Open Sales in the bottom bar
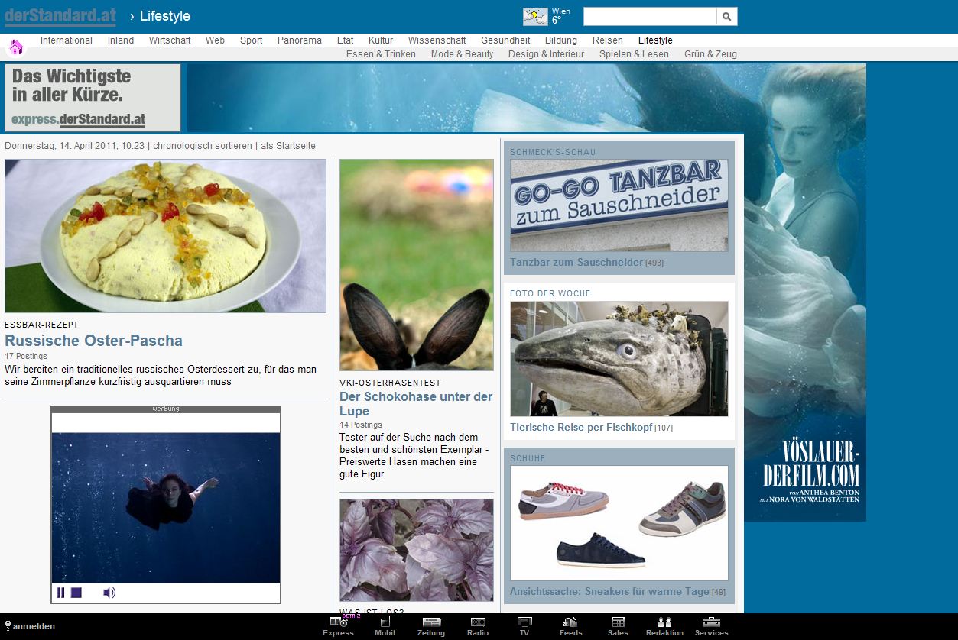958x640 pixels. 618,626
